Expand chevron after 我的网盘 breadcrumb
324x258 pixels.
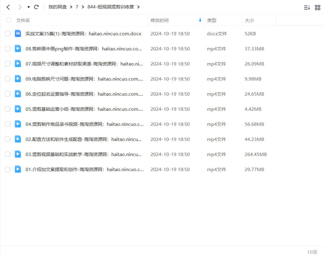71,7
